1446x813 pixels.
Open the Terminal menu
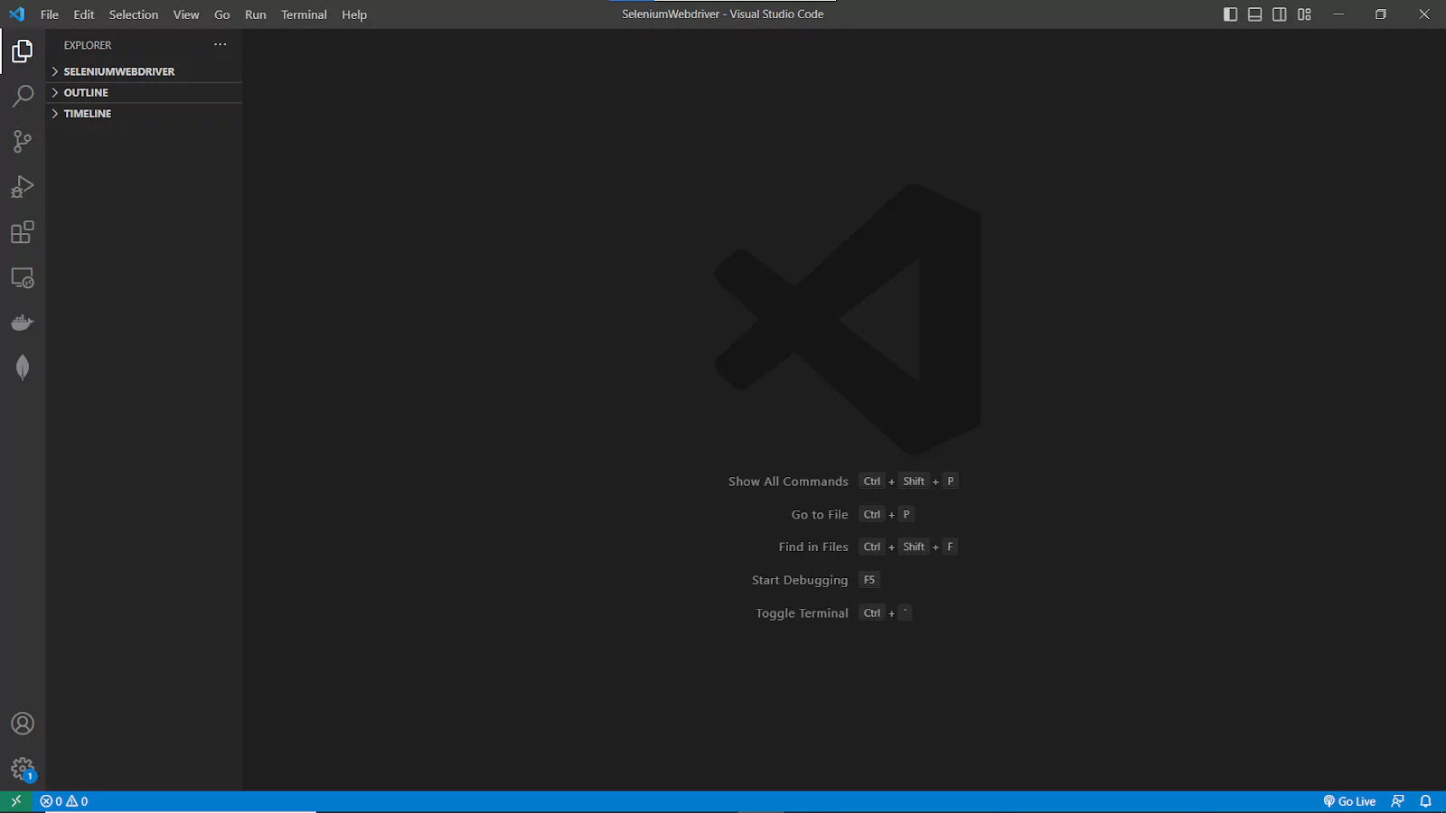304,14
